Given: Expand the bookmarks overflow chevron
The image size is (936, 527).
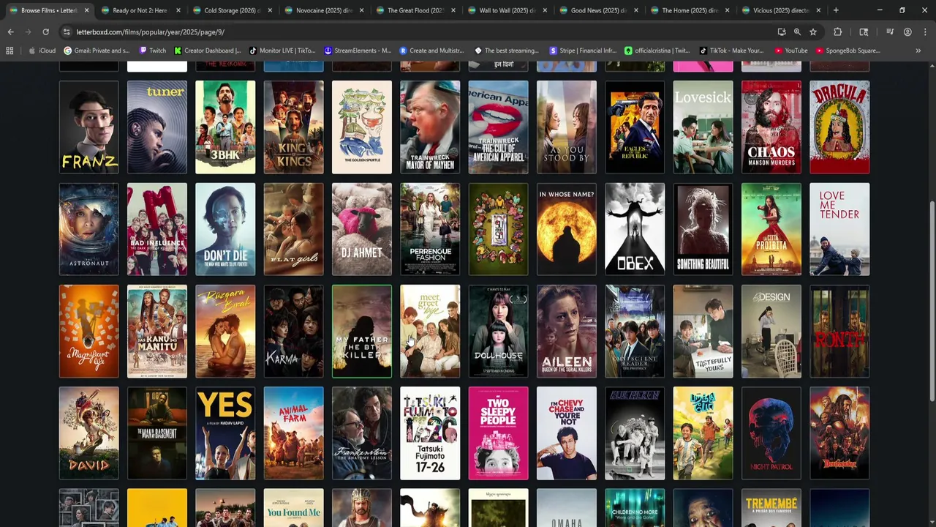Looking at the screenshot, I should 918,51.
